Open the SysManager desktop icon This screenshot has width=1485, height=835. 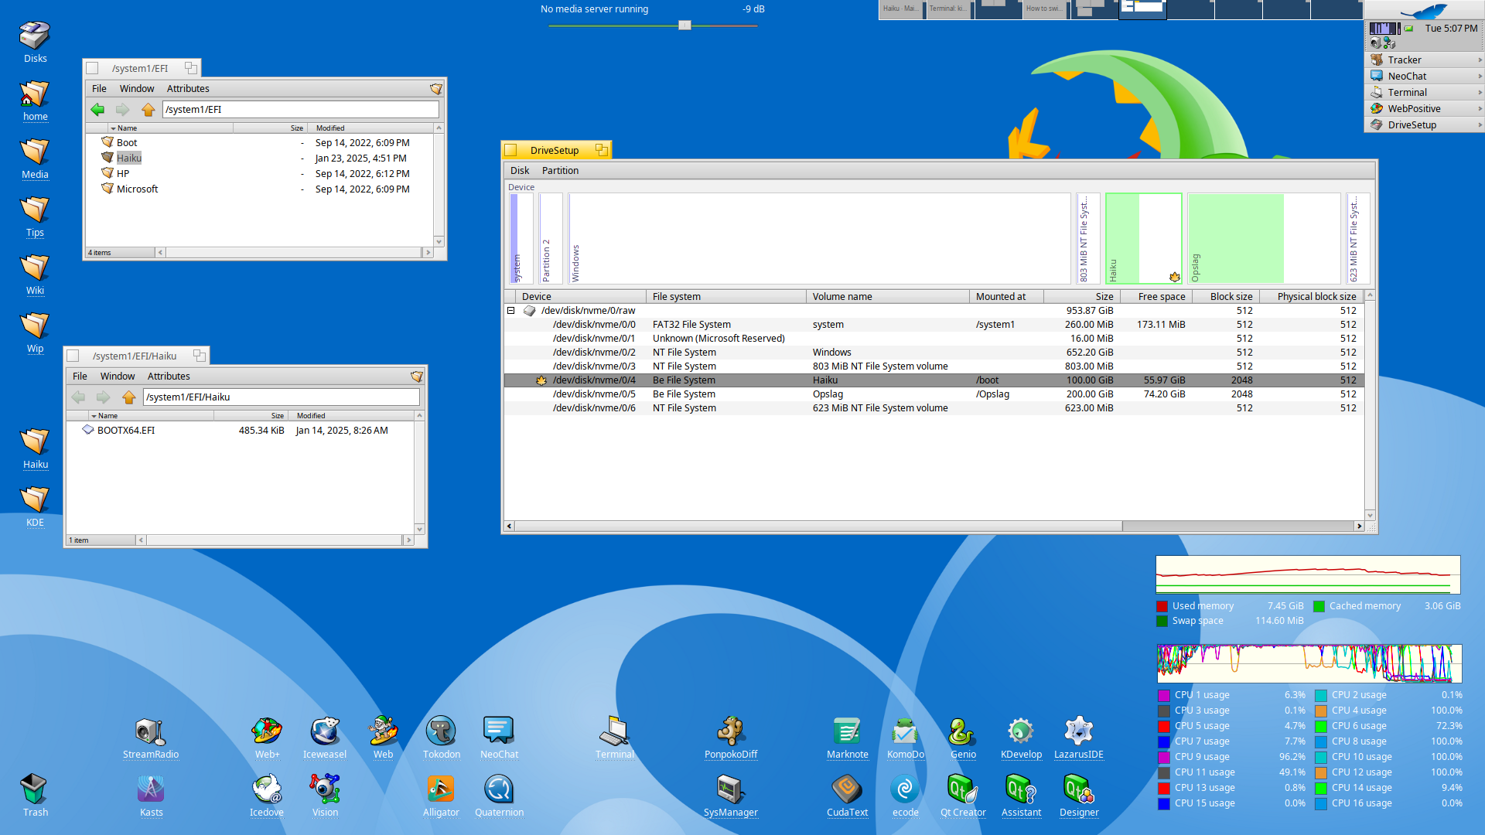coord(730,789)
